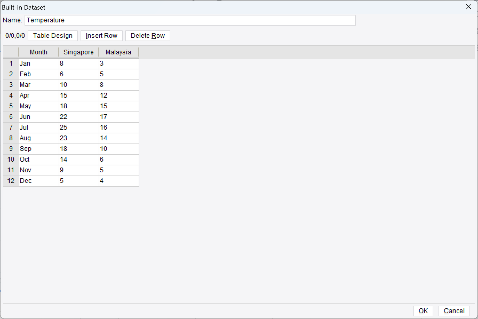Select Singapore's July value of 25
Screen dimensions: 478x319
click(x=78, y=127)
